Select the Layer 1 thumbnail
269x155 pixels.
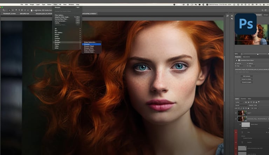[x=242, y=113]
